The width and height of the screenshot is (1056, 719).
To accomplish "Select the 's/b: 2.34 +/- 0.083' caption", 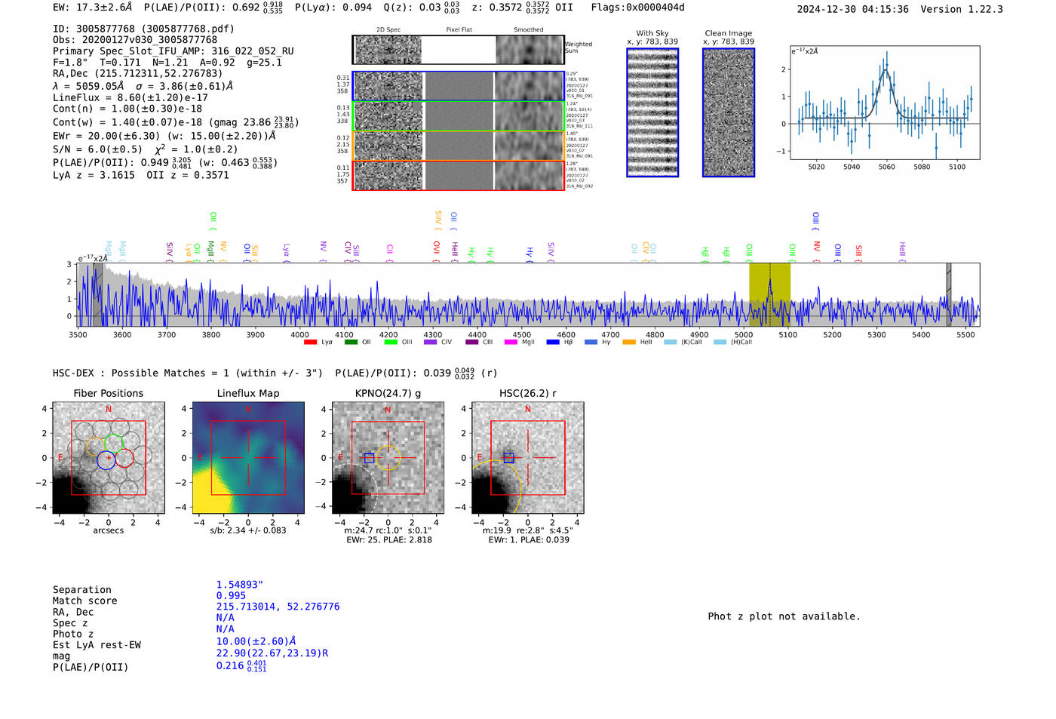I will (248, 530).
